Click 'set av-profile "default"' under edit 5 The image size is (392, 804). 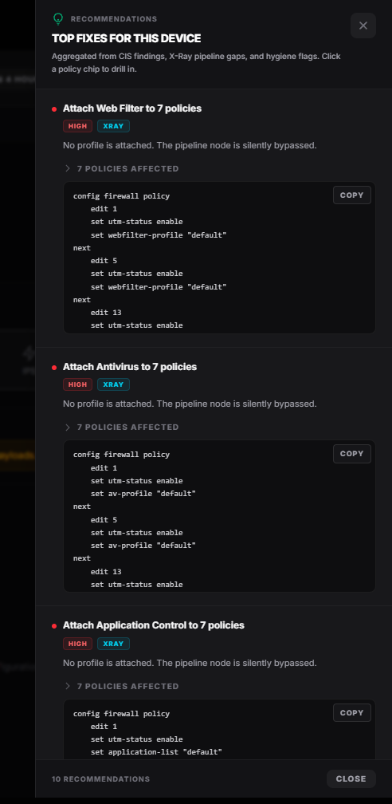(143, 545)
